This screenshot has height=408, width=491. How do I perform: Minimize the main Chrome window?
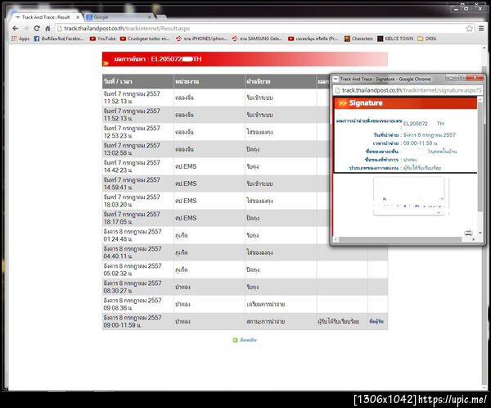(x=456, y=9)
